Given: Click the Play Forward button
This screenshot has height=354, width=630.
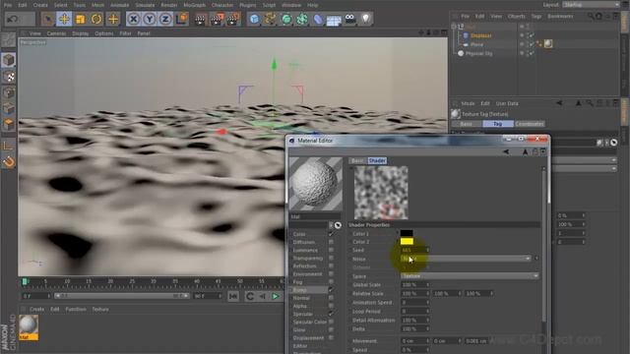Looking at the screenshot, I should [276, 297].
